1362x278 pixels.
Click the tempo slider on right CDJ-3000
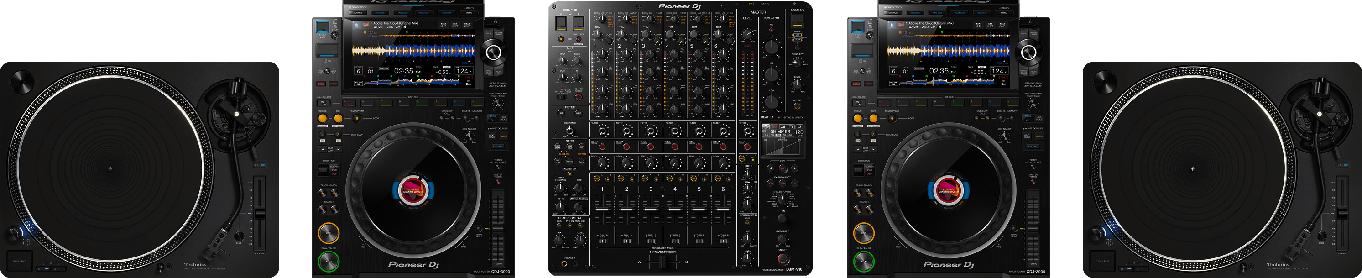pyautogui.click(x=1033, y=228)
